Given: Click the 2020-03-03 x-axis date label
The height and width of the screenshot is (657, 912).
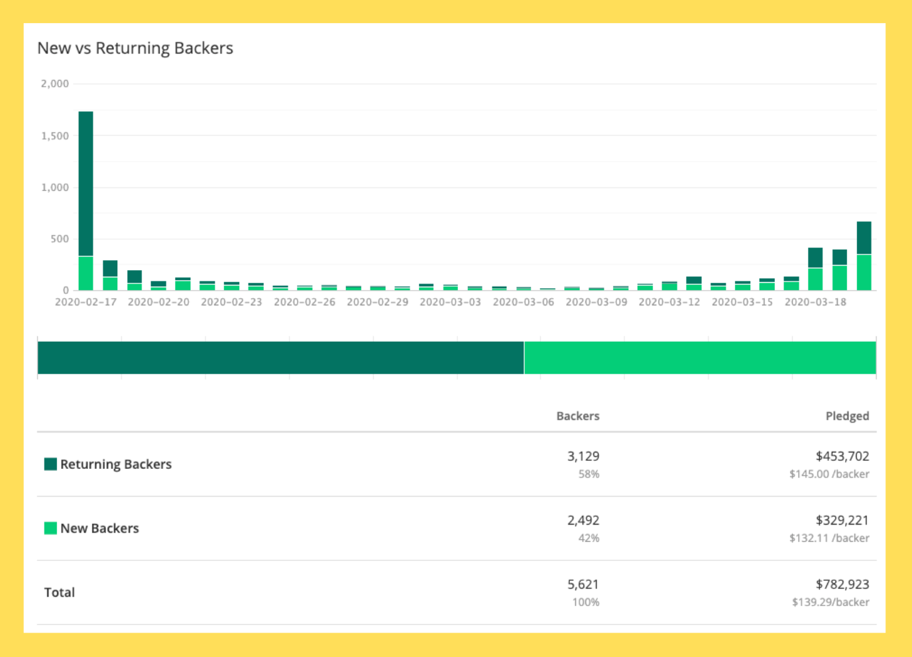Looking at the screenshot, I should 451,302.
